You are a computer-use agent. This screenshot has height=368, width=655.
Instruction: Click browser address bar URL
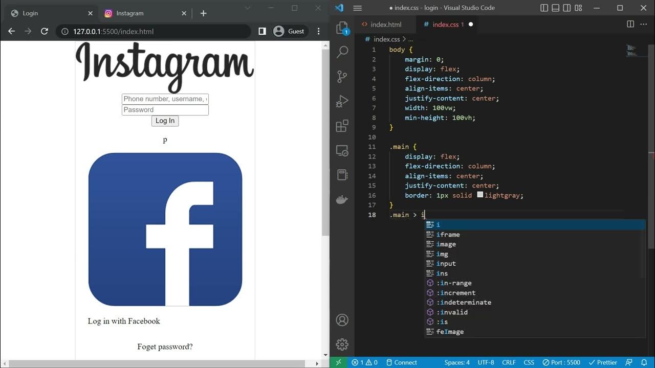pyautogui.click(x=113, y=31)
